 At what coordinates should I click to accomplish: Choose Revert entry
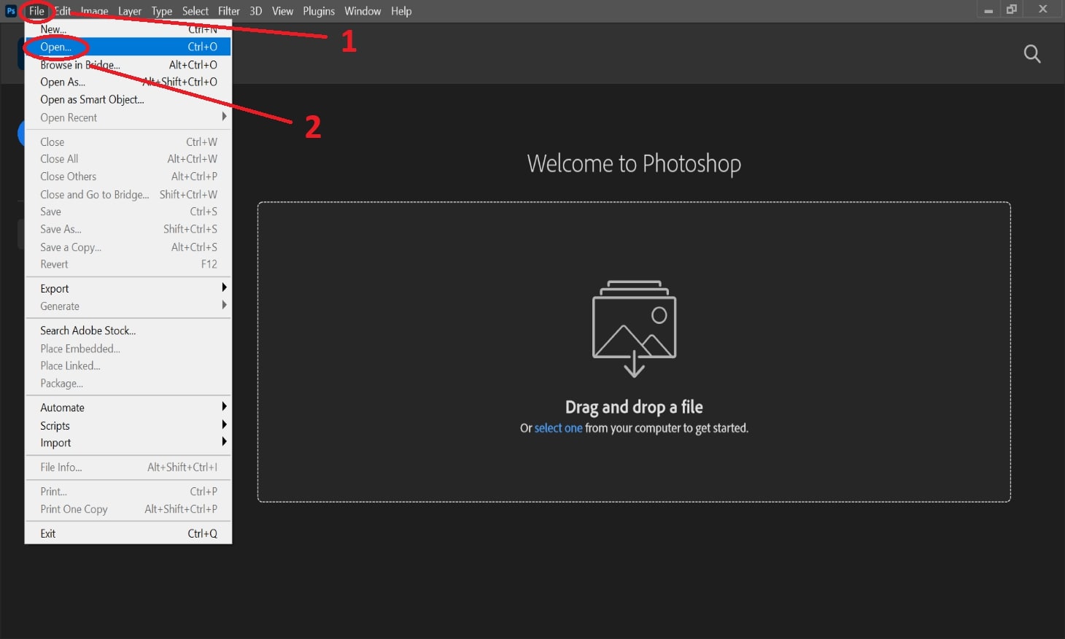tap(128, 264)
